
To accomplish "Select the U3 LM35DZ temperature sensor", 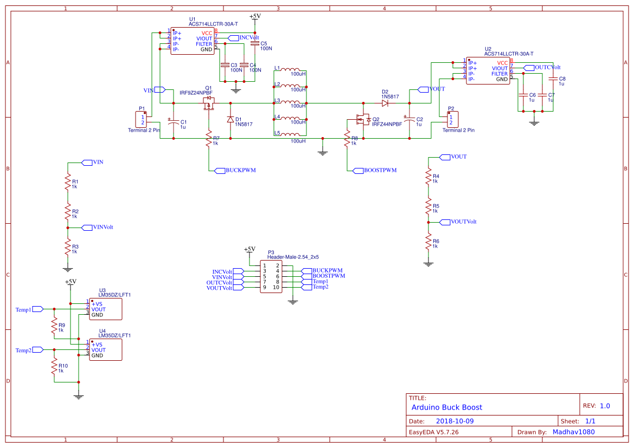I will coord(105,309).
